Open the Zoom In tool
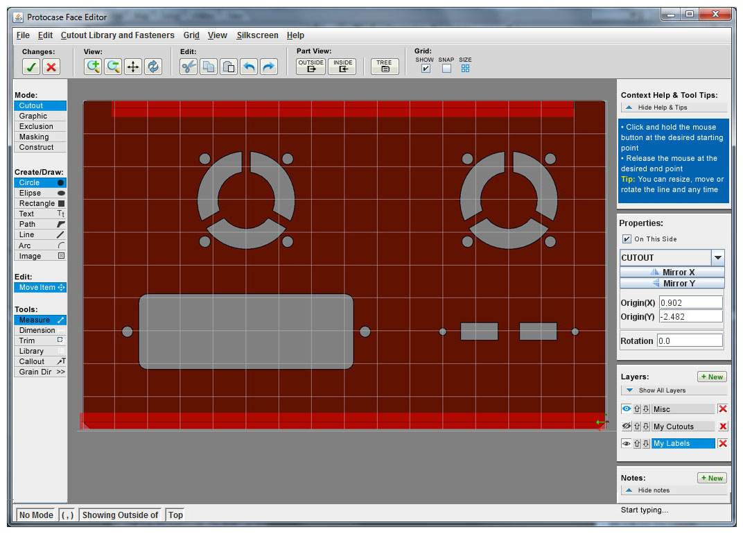 tap(92, 66)
